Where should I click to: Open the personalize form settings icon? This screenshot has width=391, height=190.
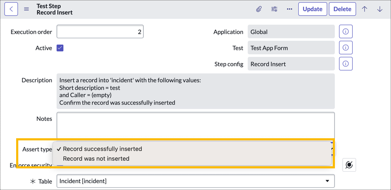pyautogui.click(x=274, y=9)
